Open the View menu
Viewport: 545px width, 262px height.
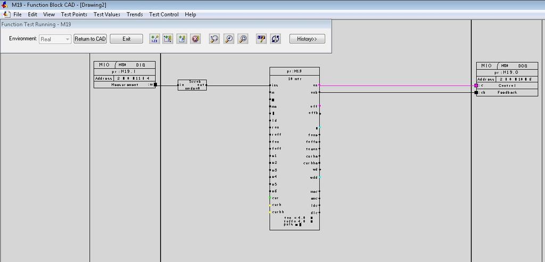49,14
